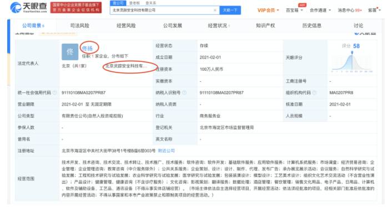Select the 存续 business status value

[204, 46]
